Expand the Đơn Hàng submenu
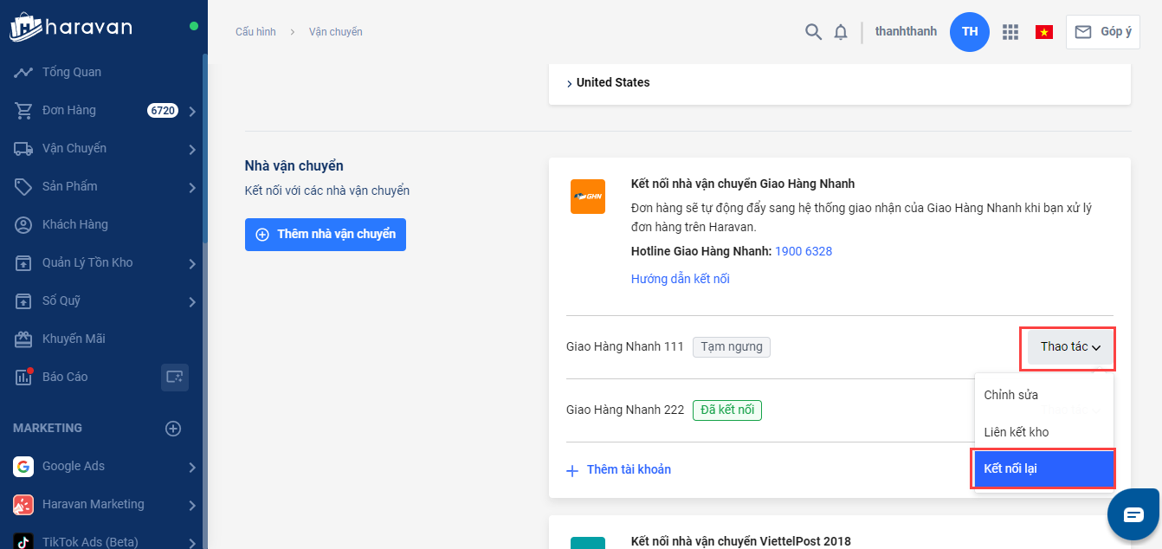1162x549 pixels. (192, 111)
